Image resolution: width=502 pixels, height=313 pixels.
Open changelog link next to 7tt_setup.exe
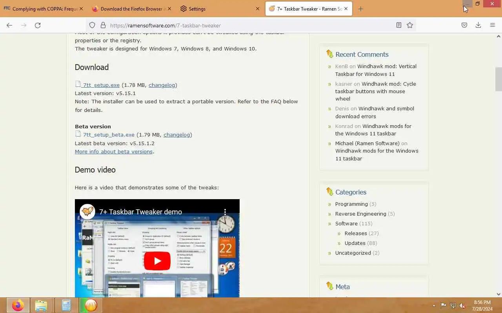(162, 85)
